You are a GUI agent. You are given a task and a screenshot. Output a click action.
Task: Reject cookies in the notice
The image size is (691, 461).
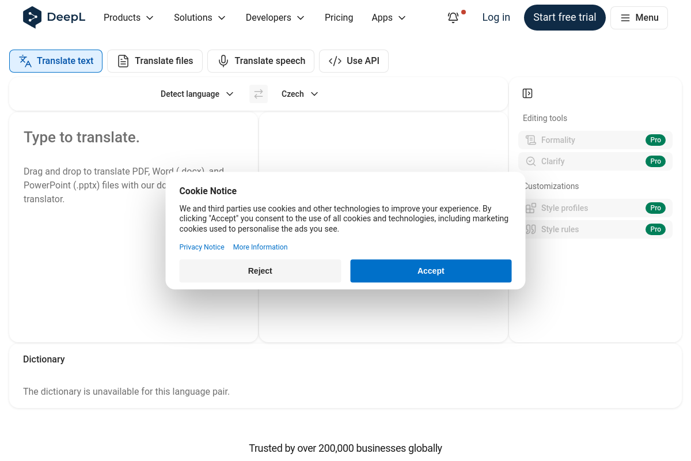[260, 271]
